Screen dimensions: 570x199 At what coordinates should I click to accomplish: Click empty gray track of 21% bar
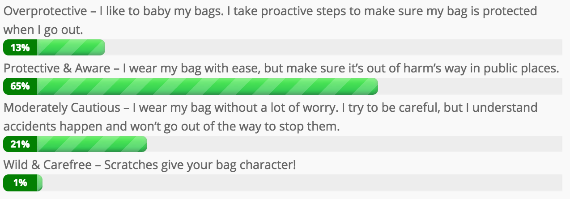355,144
